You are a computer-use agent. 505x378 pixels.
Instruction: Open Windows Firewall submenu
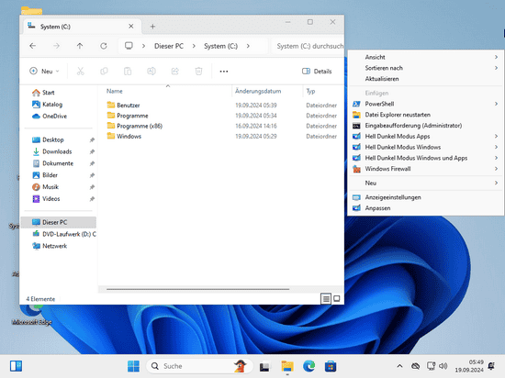426,169
